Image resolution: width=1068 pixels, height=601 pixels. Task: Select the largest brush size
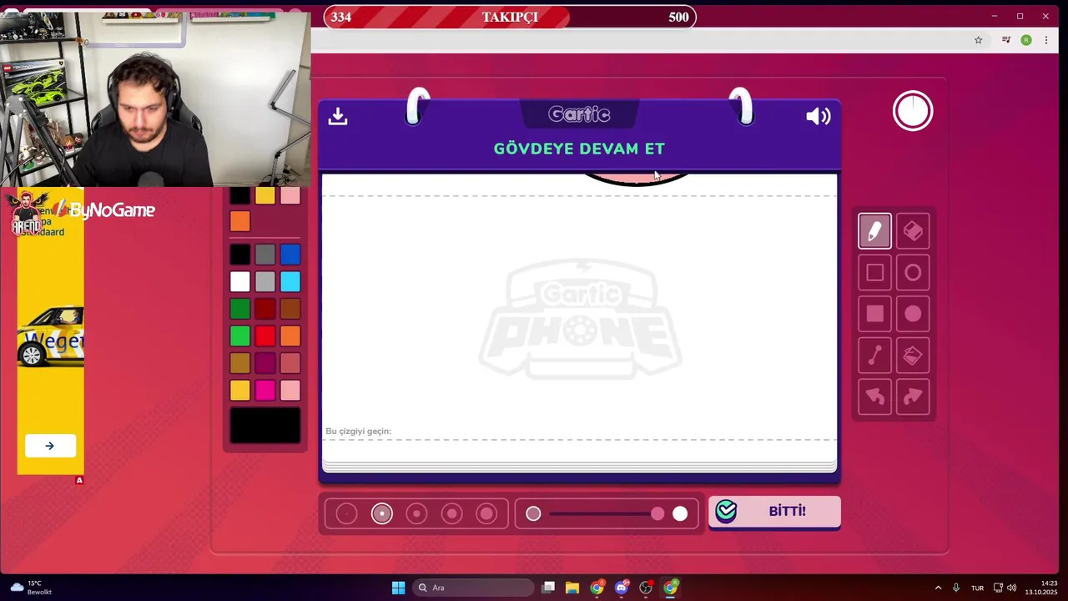pos(486,514)
